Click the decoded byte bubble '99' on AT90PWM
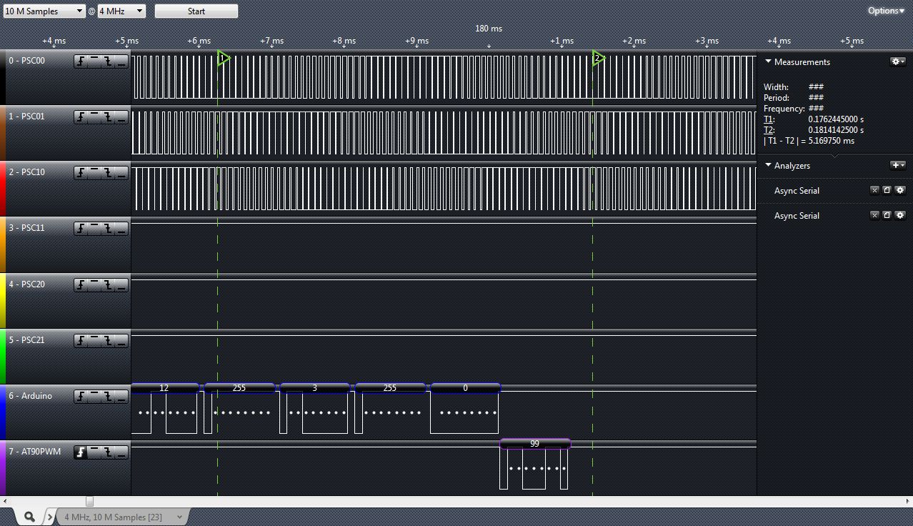The width and height of the screenshot is (913, 526). pyautogui.click(x=535, y=444)
